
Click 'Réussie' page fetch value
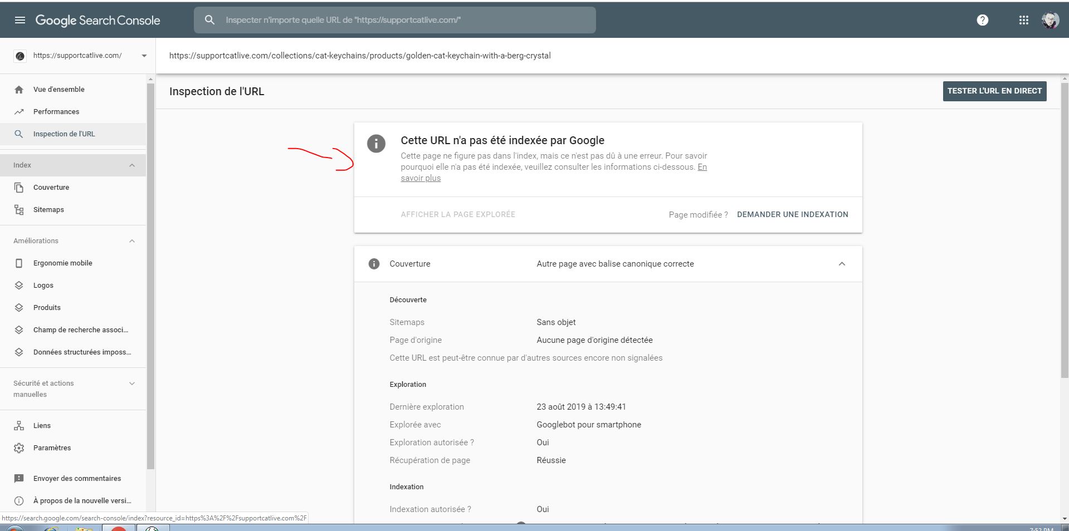551,460
